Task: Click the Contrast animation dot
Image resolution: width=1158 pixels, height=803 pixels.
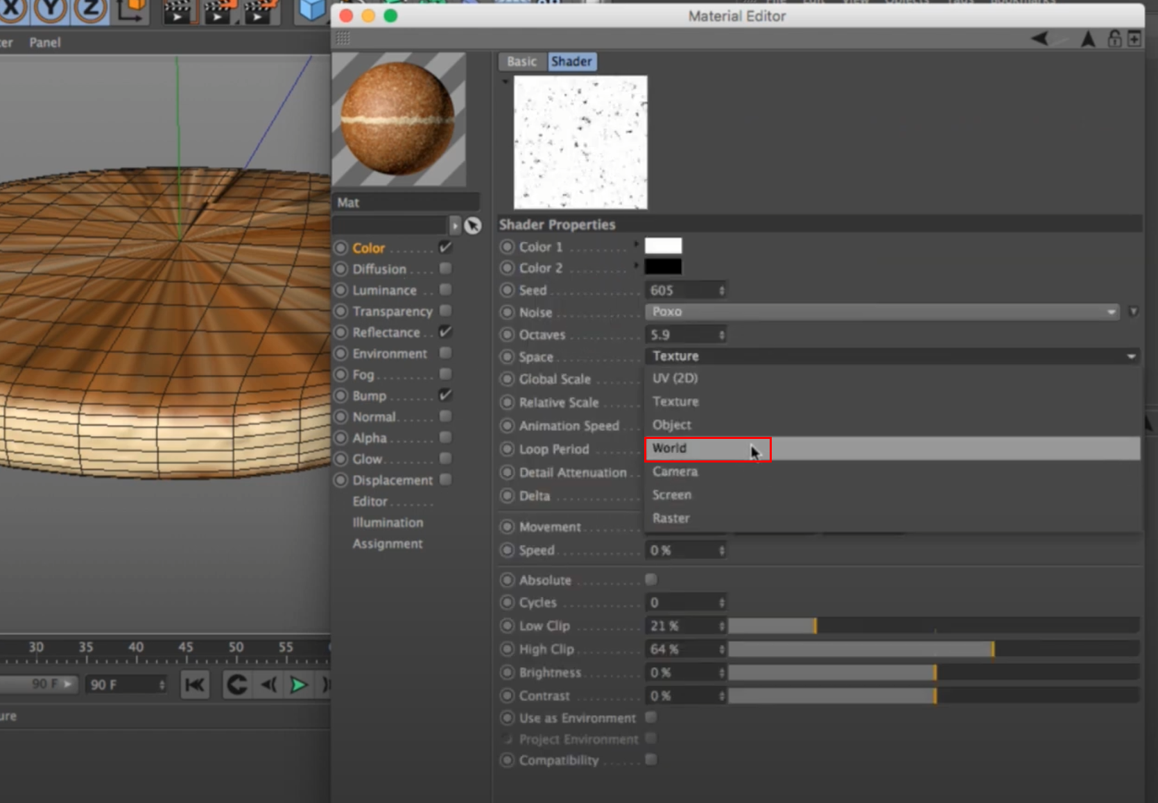Action: [x=508, y=696]
